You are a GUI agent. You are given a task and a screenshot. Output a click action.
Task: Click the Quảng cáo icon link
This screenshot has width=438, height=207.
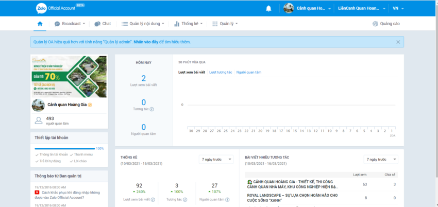pos(386,24)
